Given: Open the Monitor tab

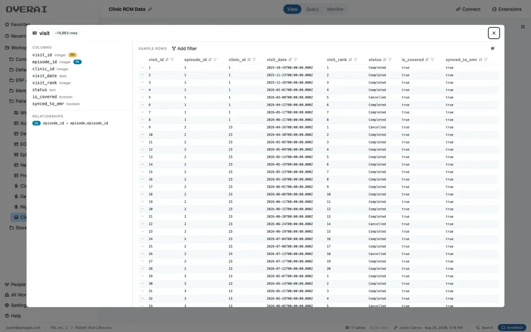Looking at the screenshot, I should pyautogui.click(x=335, y=9).
